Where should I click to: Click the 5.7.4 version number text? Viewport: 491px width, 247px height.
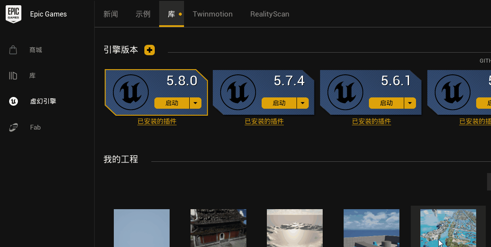pyautogui.click(x=290, y=81)
